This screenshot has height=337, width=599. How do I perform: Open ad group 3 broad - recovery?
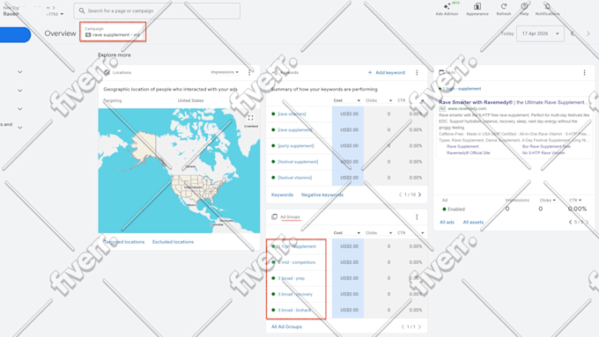click(295, 294)
